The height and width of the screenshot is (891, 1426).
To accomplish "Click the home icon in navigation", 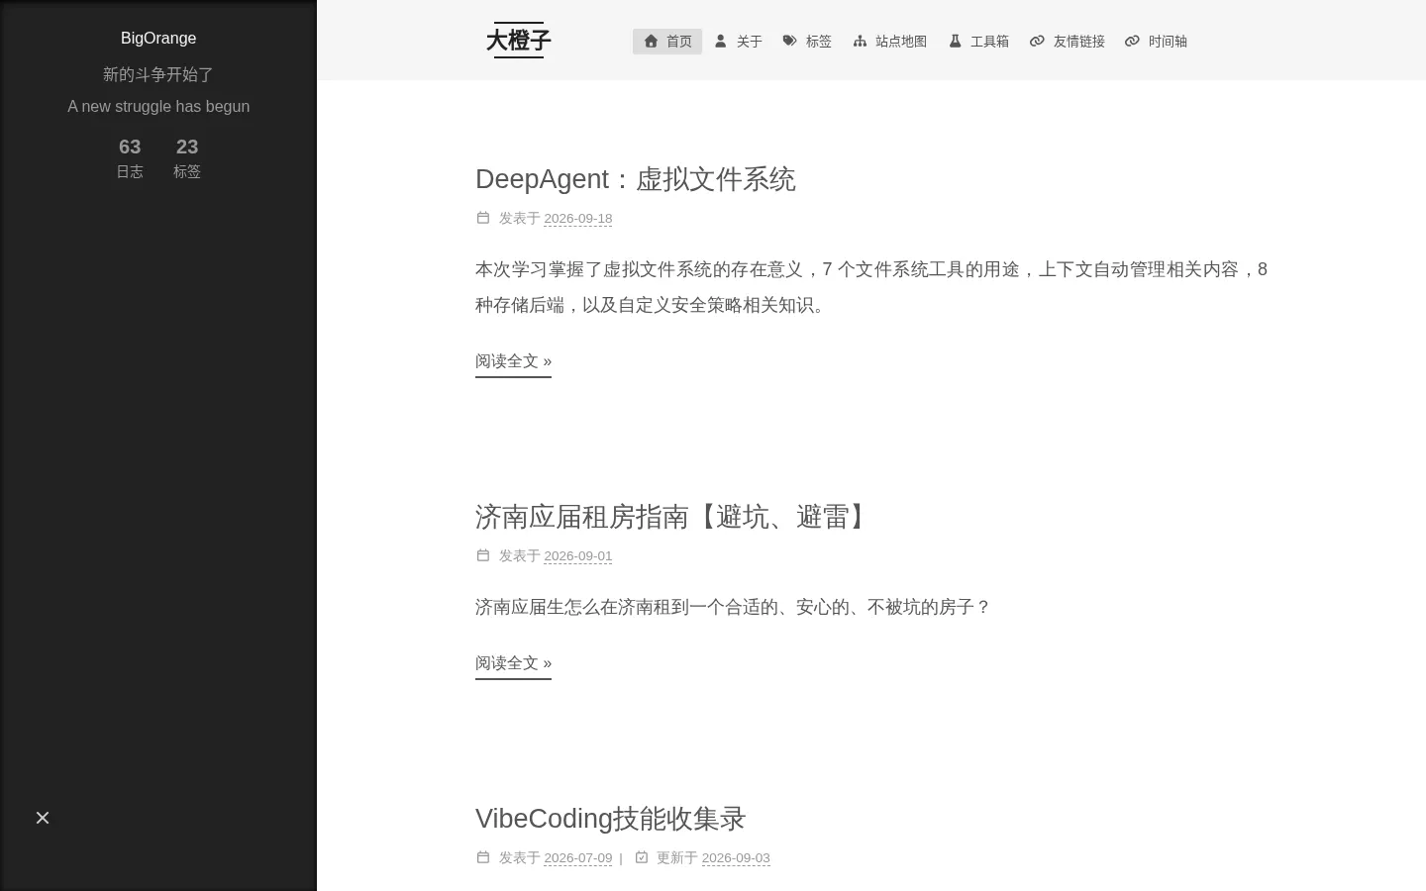I will pyautogui.click(x=651, y=41).
